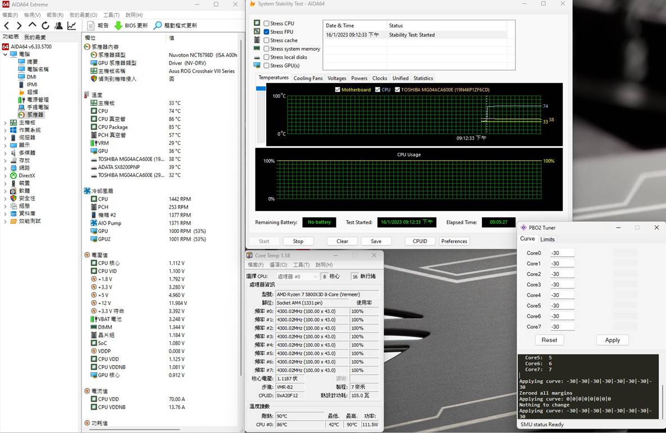Enable the Stress CPU checkbox

(x=266, y=24)
